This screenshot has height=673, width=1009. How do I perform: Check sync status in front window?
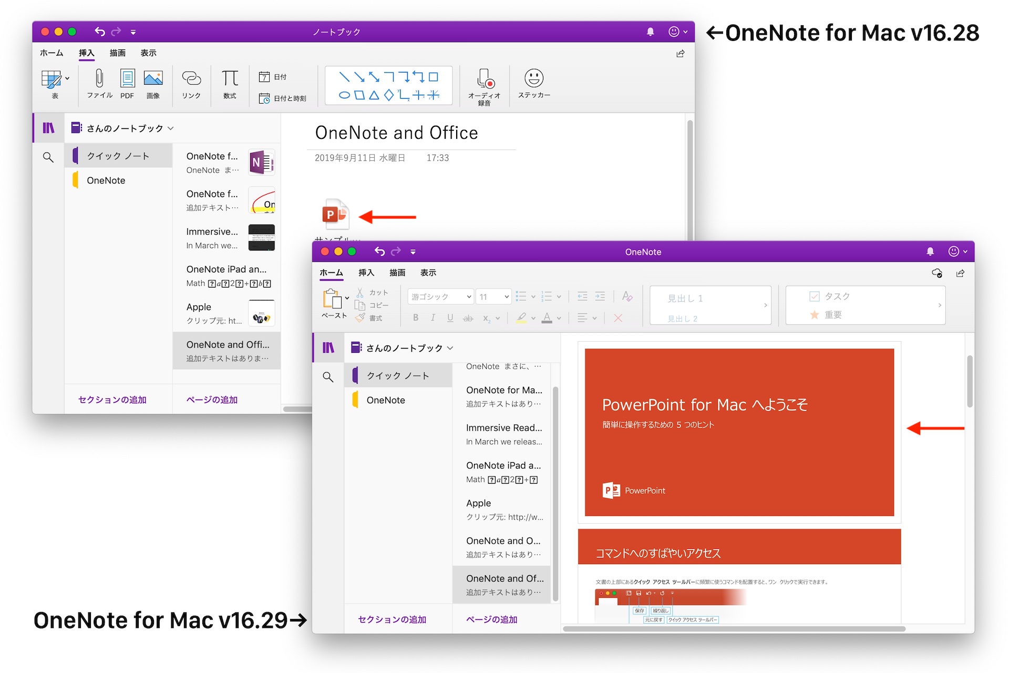pos(936,273)
